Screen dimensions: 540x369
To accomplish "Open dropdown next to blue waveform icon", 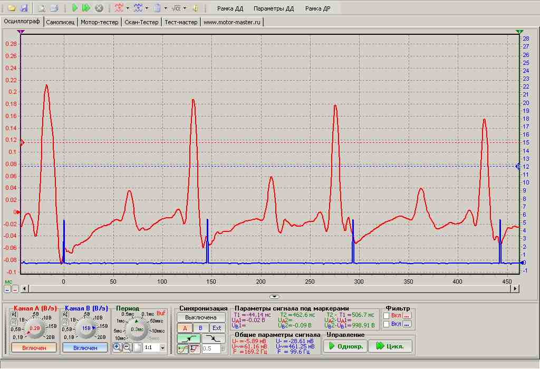I will (147, 8).
